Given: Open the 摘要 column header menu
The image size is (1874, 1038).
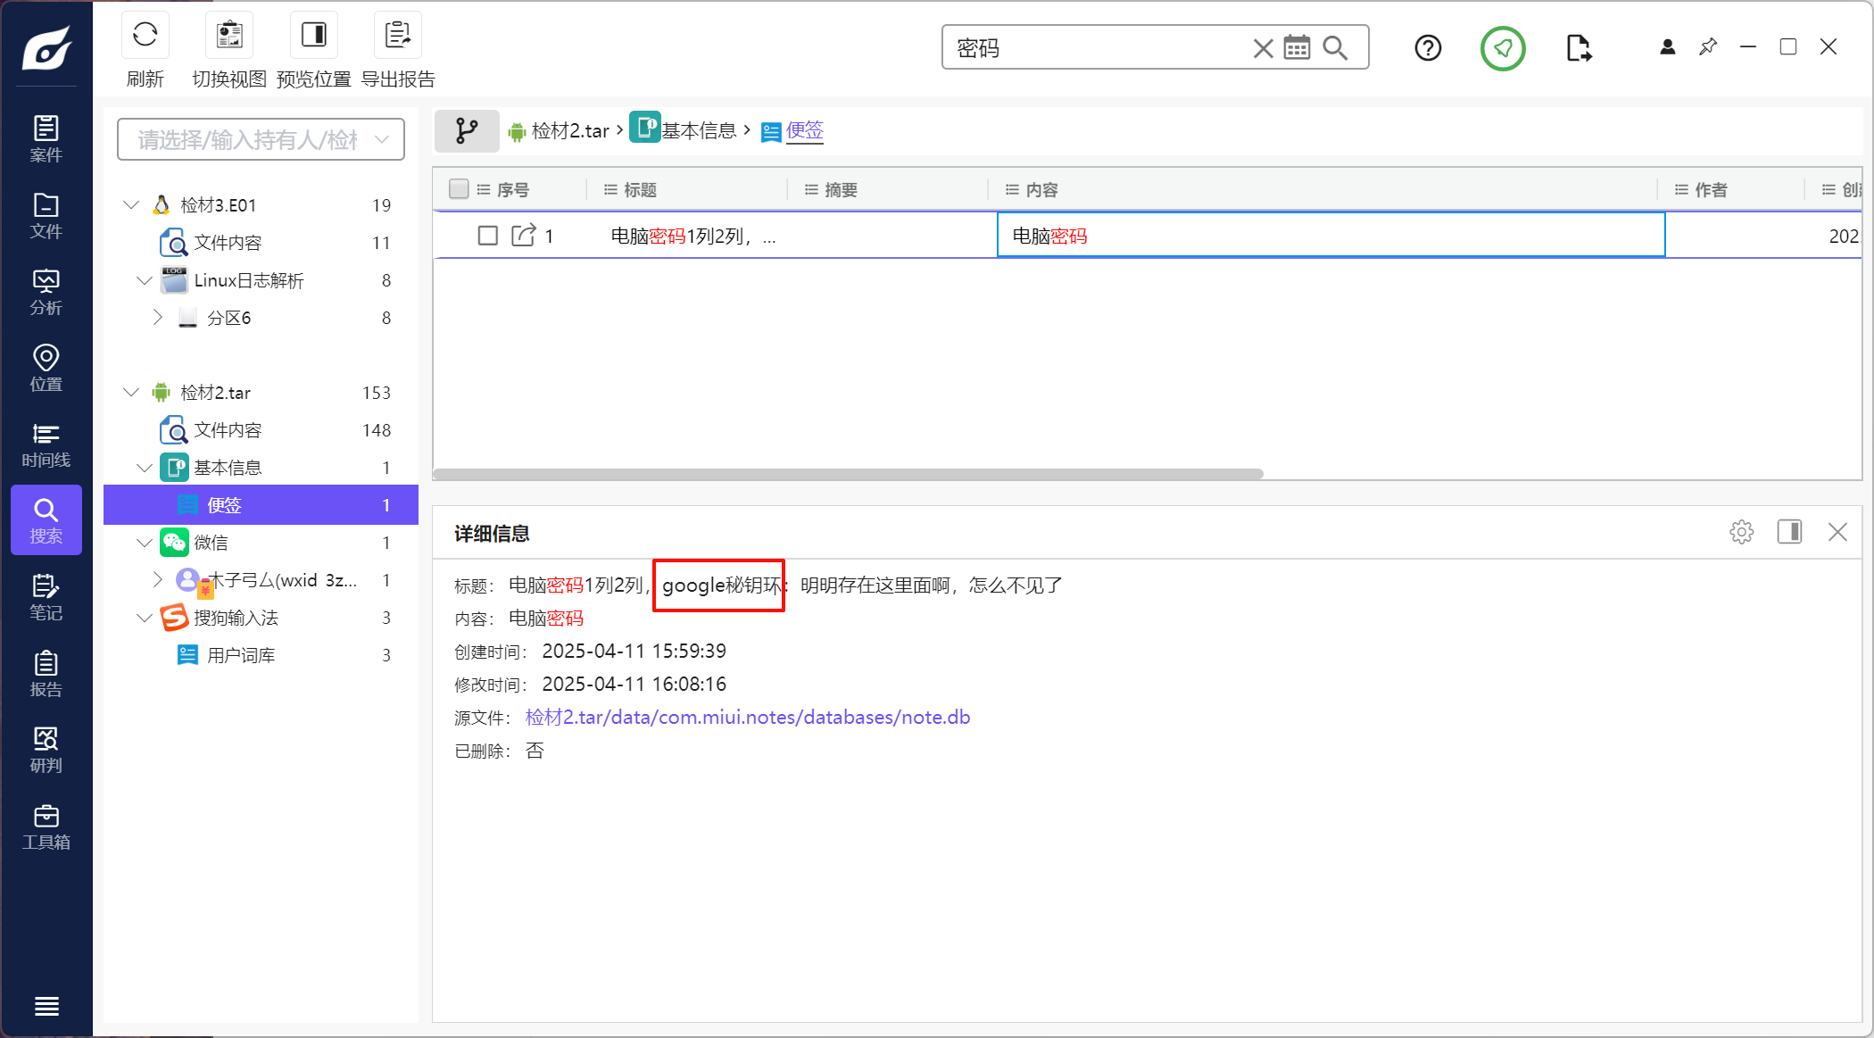Looking at the screenshot, I should [811, 189].
